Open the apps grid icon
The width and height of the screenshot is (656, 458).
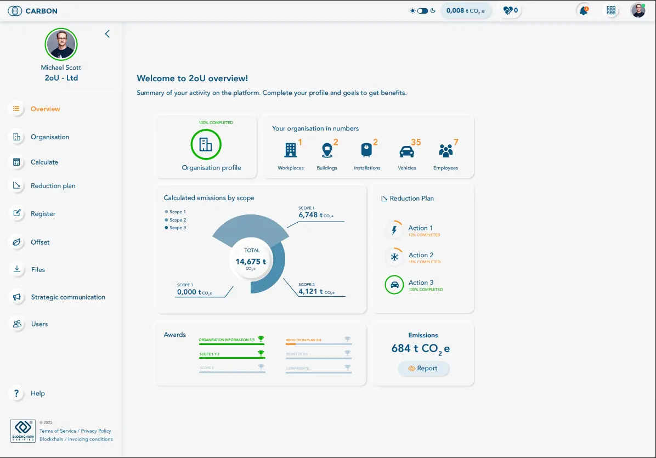[x=611, y=10]
